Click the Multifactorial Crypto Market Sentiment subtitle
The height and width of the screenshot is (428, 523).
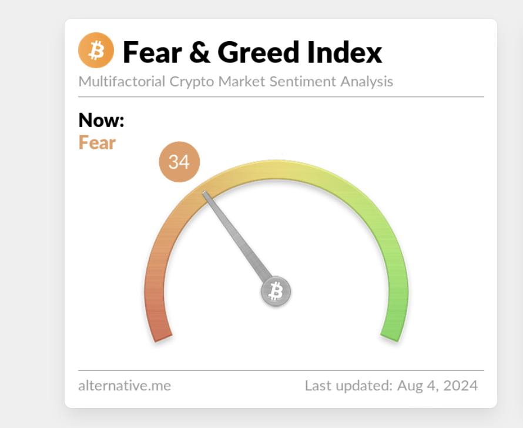click(236, 82)
